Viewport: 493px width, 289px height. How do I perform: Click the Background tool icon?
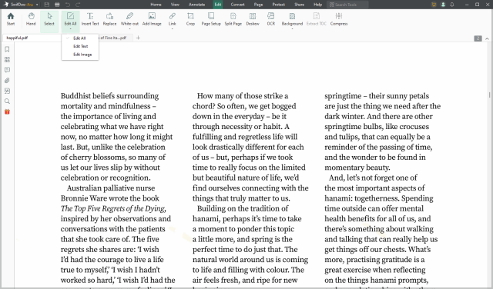tap(292, 16)
